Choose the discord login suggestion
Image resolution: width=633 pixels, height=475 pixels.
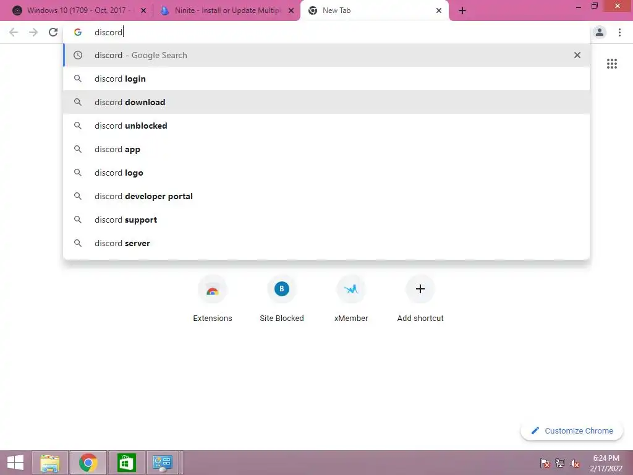point(326,79)
